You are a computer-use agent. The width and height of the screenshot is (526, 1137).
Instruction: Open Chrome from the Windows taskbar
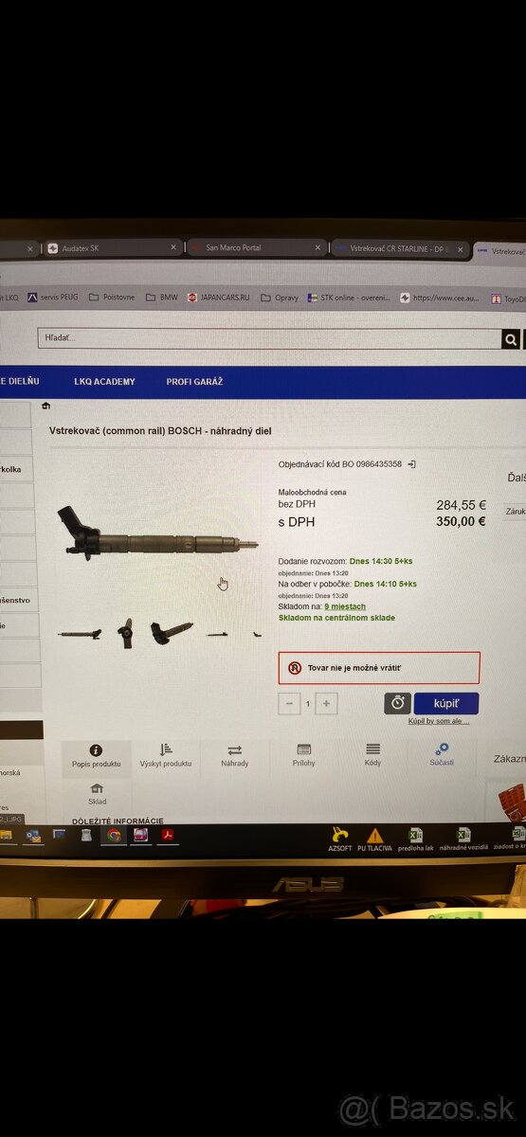[x=114, y=835]
